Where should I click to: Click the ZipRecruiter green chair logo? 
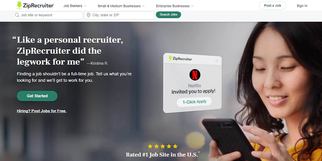pyautogui.click(x=19, y=5)
